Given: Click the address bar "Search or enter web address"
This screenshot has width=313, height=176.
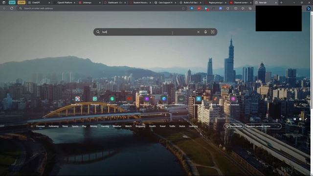Looking at the screenshot, I should click(102, 8).
